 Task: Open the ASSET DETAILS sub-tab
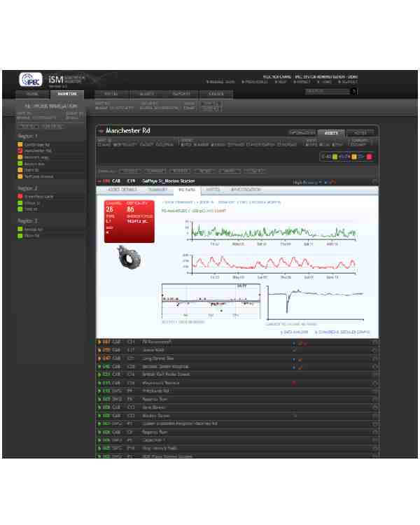122,190
